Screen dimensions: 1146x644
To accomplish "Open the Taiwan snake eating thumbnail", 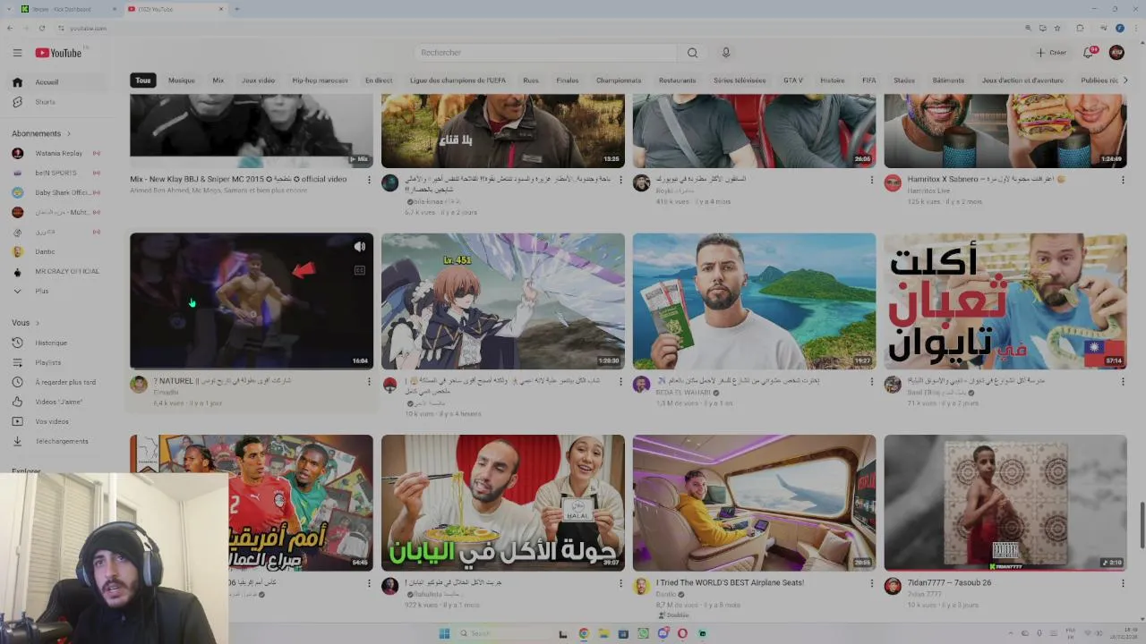I will click(1005, 301).
